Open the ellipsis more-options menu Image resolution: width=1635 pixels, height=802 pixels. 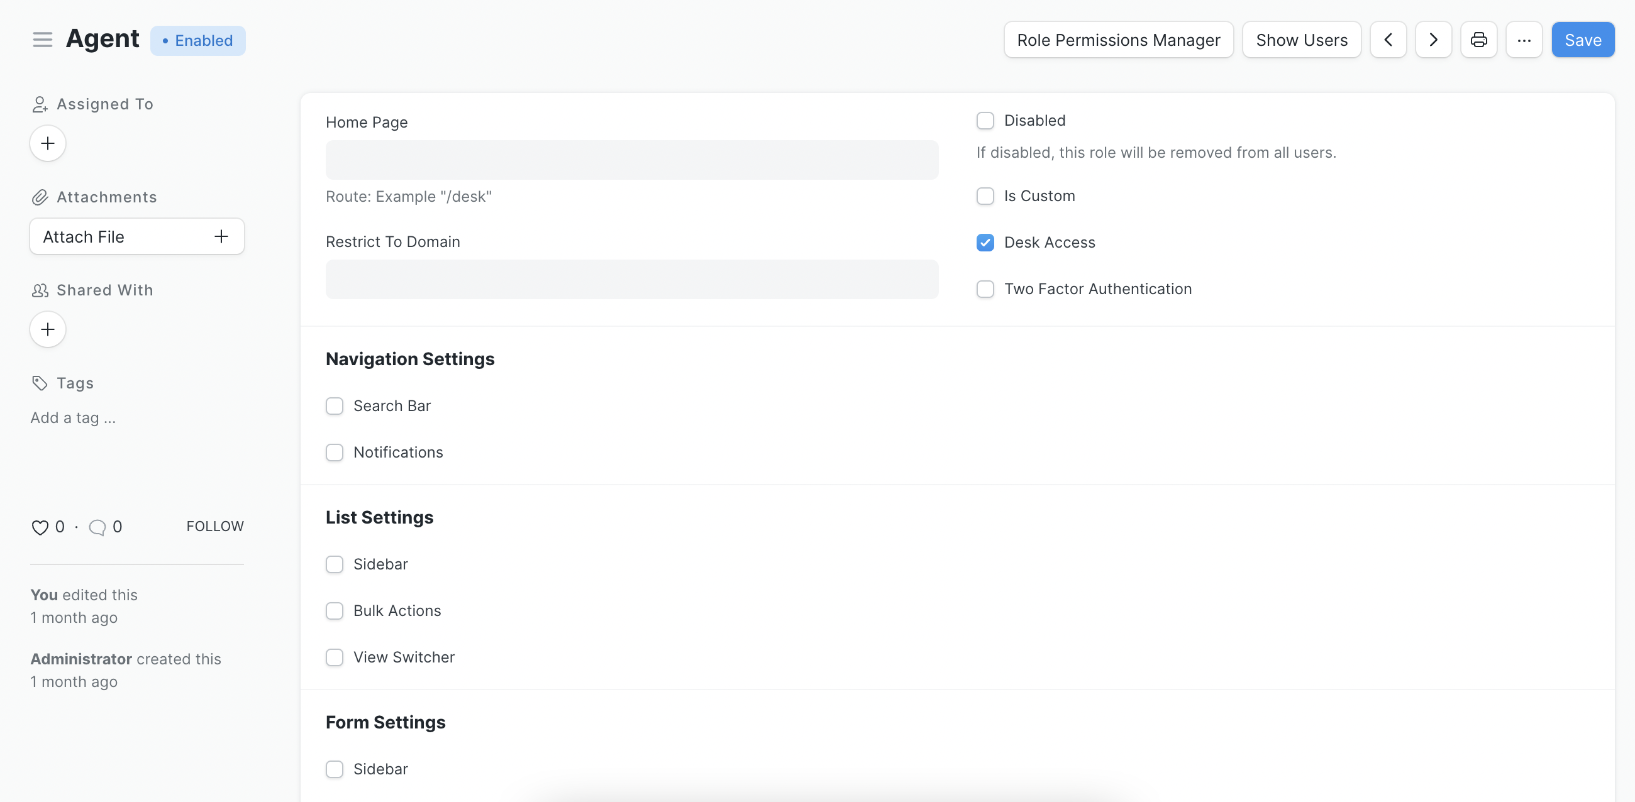[1524, 40]
